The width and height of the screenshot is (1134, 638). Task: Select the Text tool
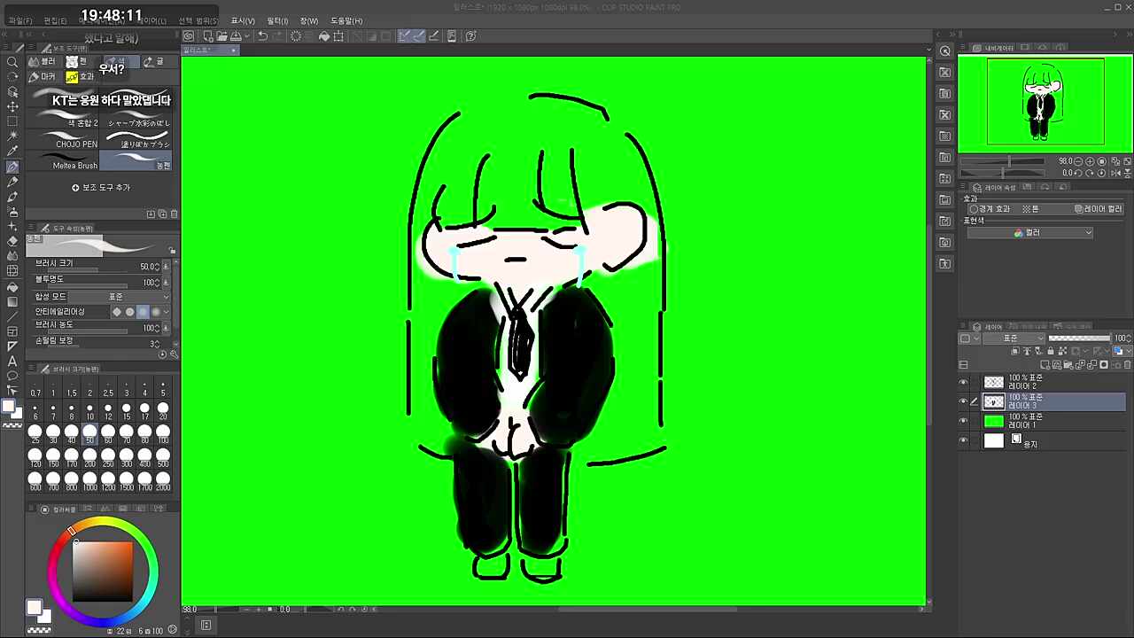click(x=12, y=362)
